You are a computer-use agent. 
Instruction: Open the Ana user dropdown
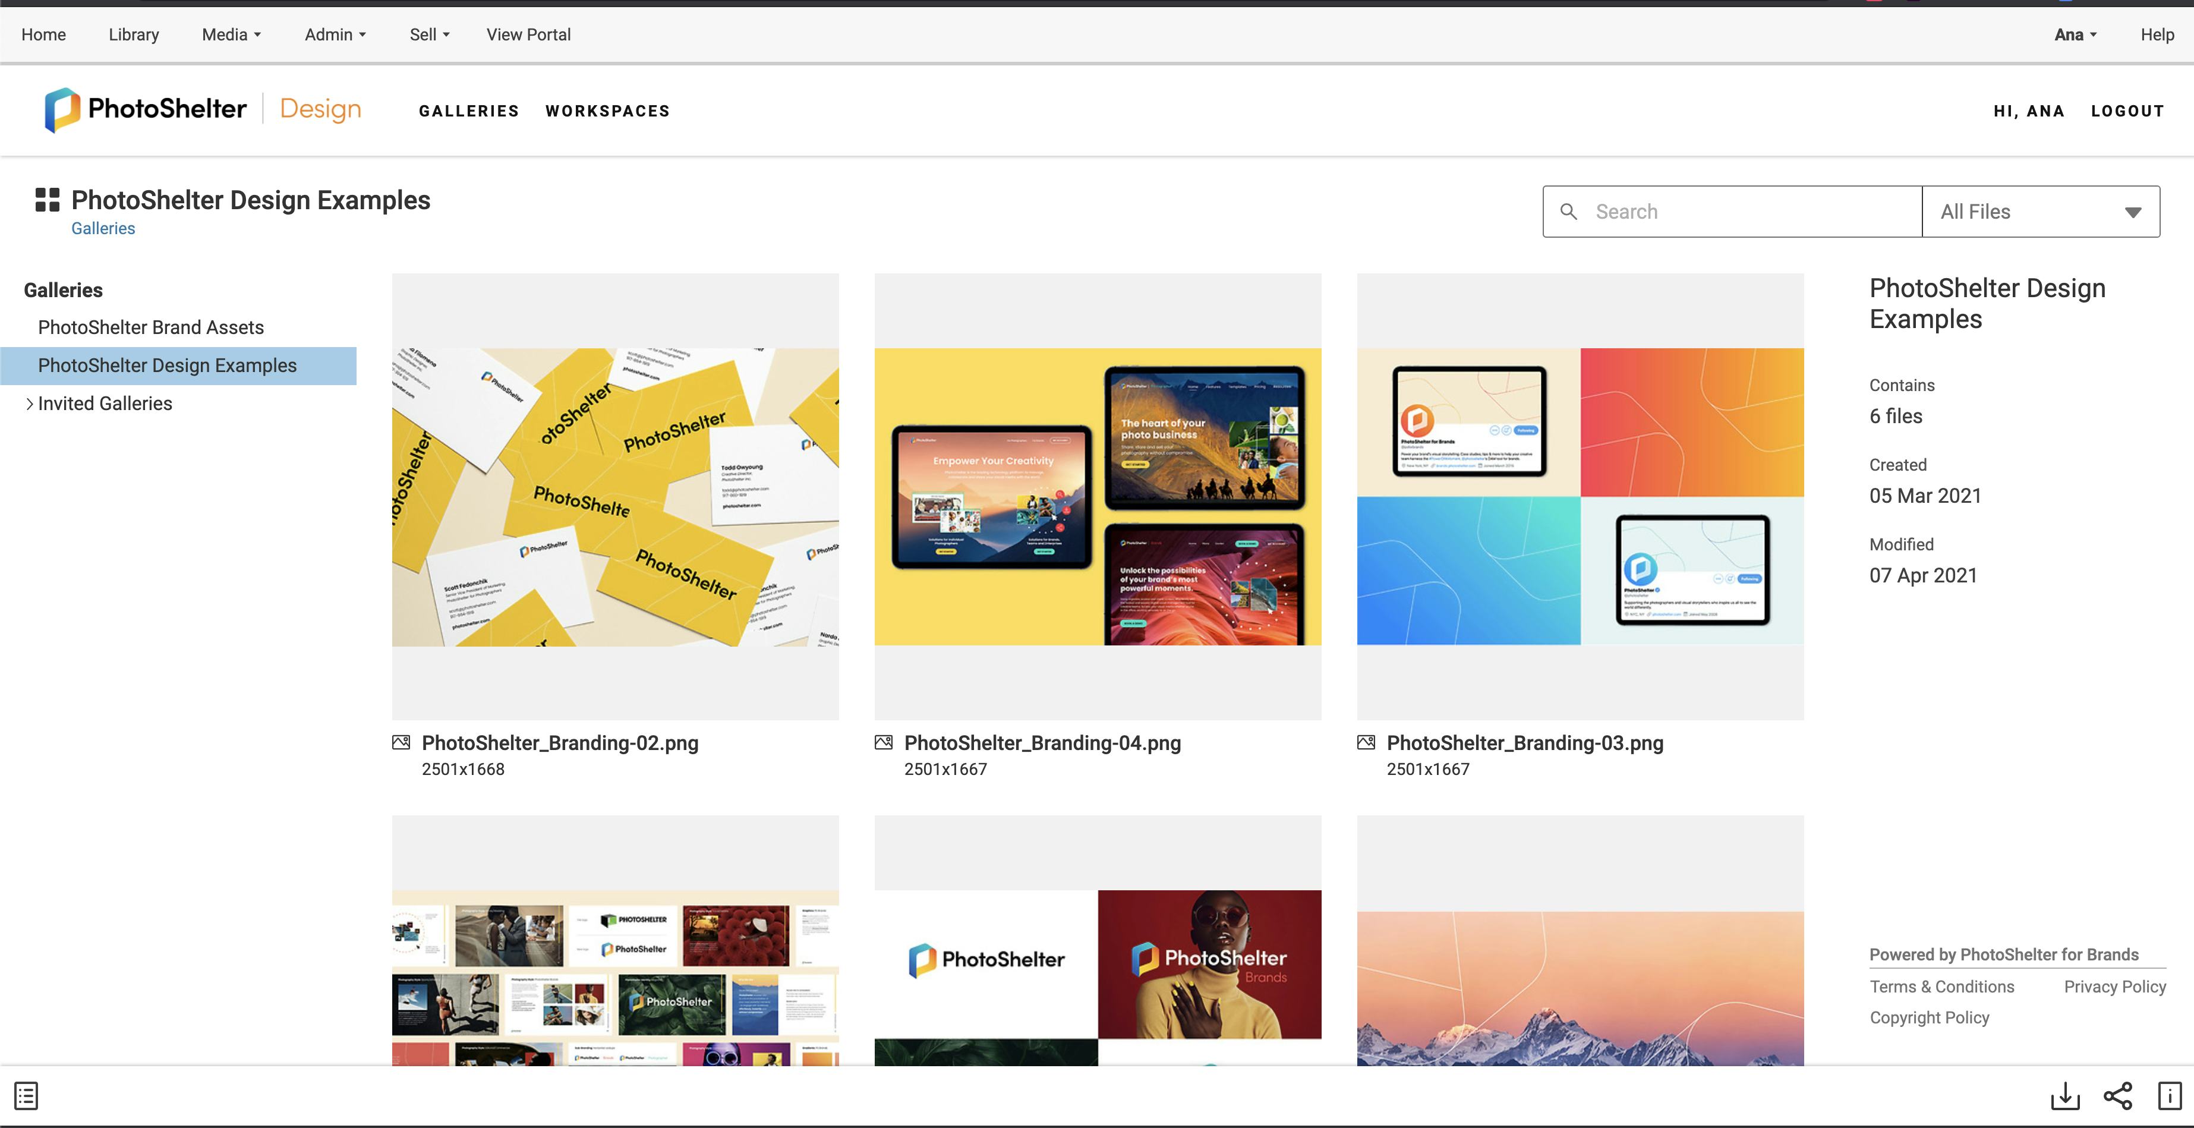tap(2075, 35)
